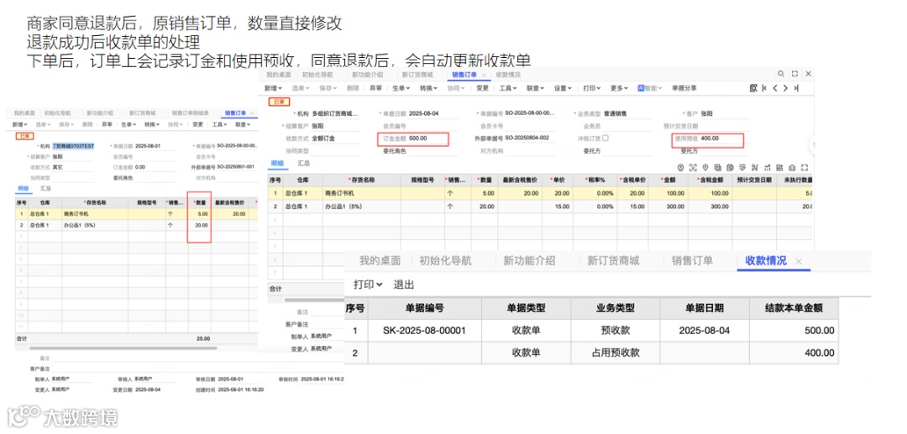The image size is (907, 434).
Task: Click the 占用预收款 cell in 收款情况 table
Action: click(x=616, y=353)
